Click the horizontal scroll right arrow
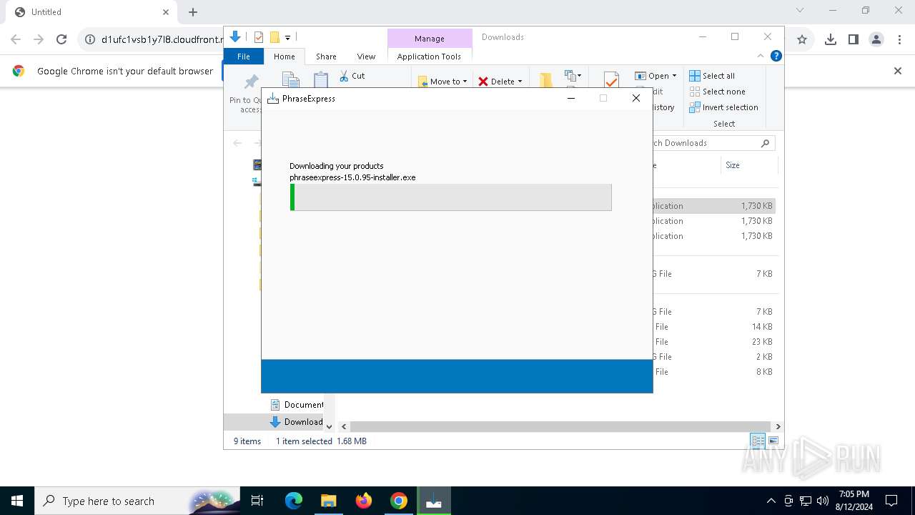915x515 pixels. point(778,426)
